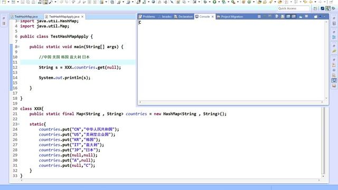Switch to the dark blue perspective icon
Image resolution: width=338 pixels, height=190 pixels.
click(x=322, y=8)
